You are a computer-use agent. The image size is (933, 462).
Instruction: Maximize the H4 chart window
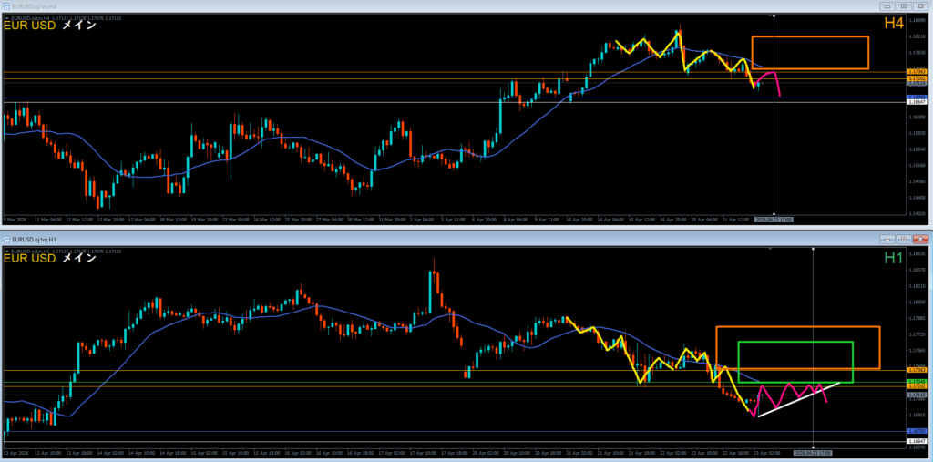[x=902, y=5]
